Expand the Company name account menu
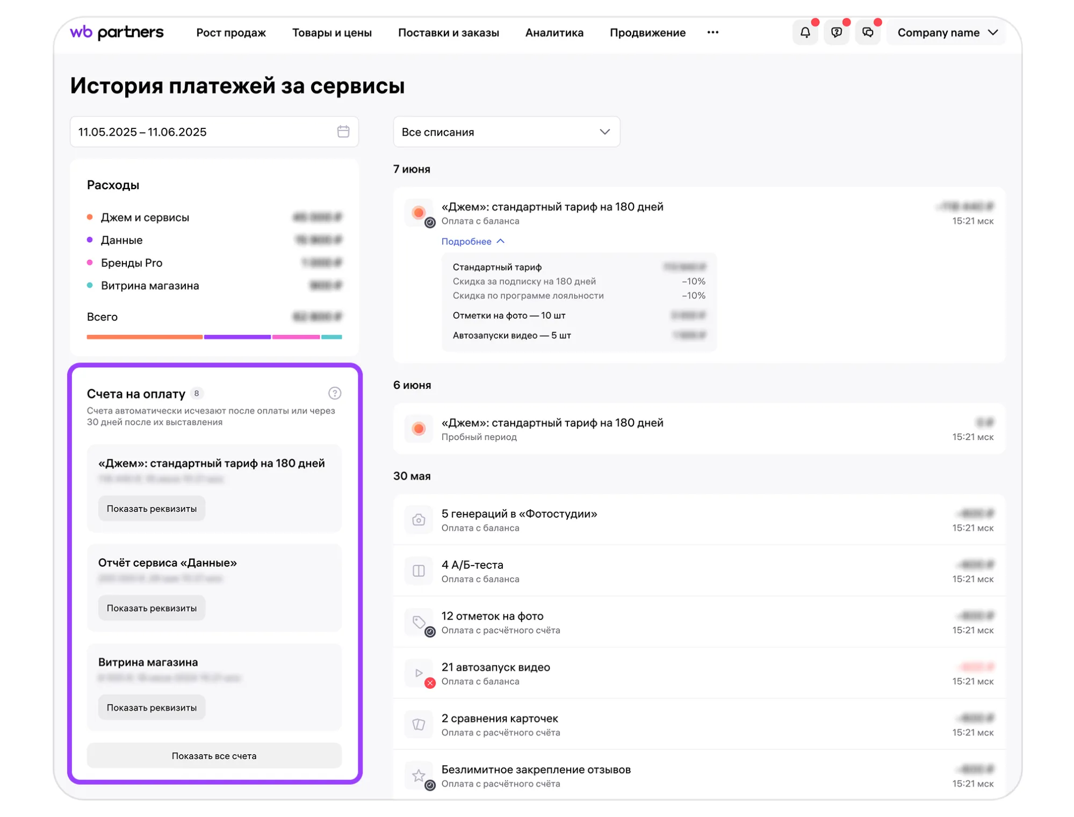The height and width of the screenshot is (817, 1074). tap(947, 33)
